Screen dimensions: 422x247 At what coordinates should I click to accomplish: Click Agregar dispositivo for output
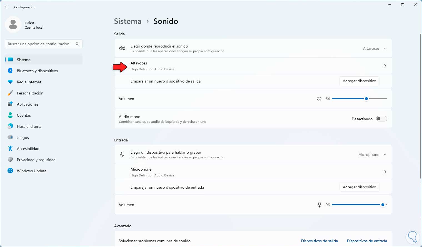359,81
